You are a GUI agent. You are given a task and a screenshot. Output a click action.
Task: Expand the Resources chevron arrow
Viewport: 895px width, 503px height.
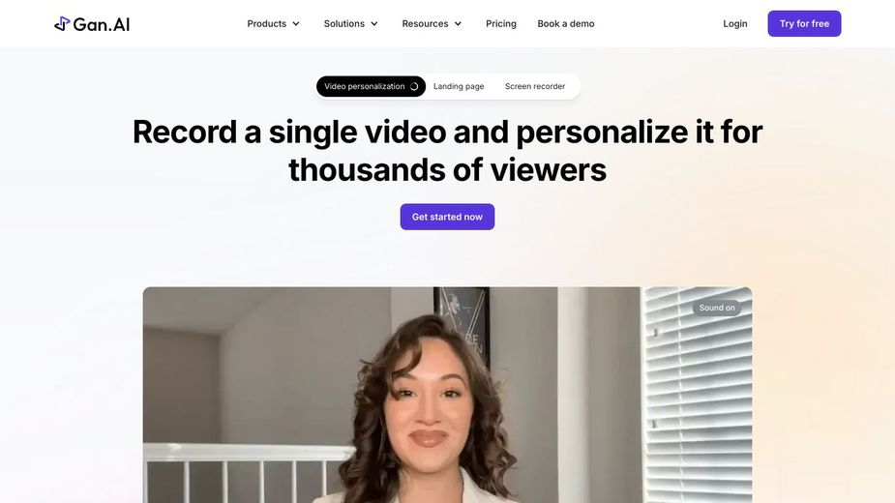point(458,24)
